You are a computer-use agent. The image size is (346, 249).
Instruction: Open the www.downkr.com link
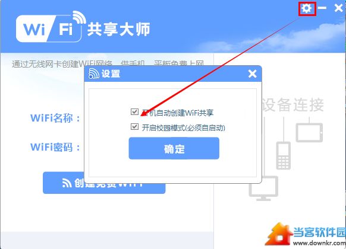pos(319,243)
